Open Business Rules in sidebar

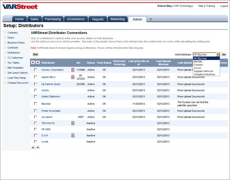(x=16, y=42)
